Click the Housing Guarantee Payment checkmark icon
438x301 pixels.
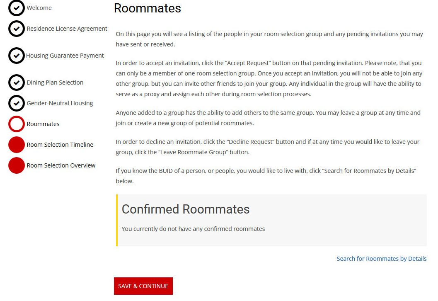17,56
